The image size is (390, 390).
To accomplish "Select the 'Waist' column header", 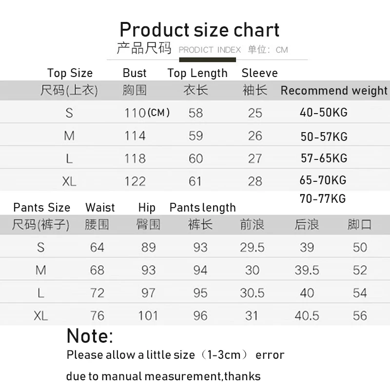I will 100,208.
